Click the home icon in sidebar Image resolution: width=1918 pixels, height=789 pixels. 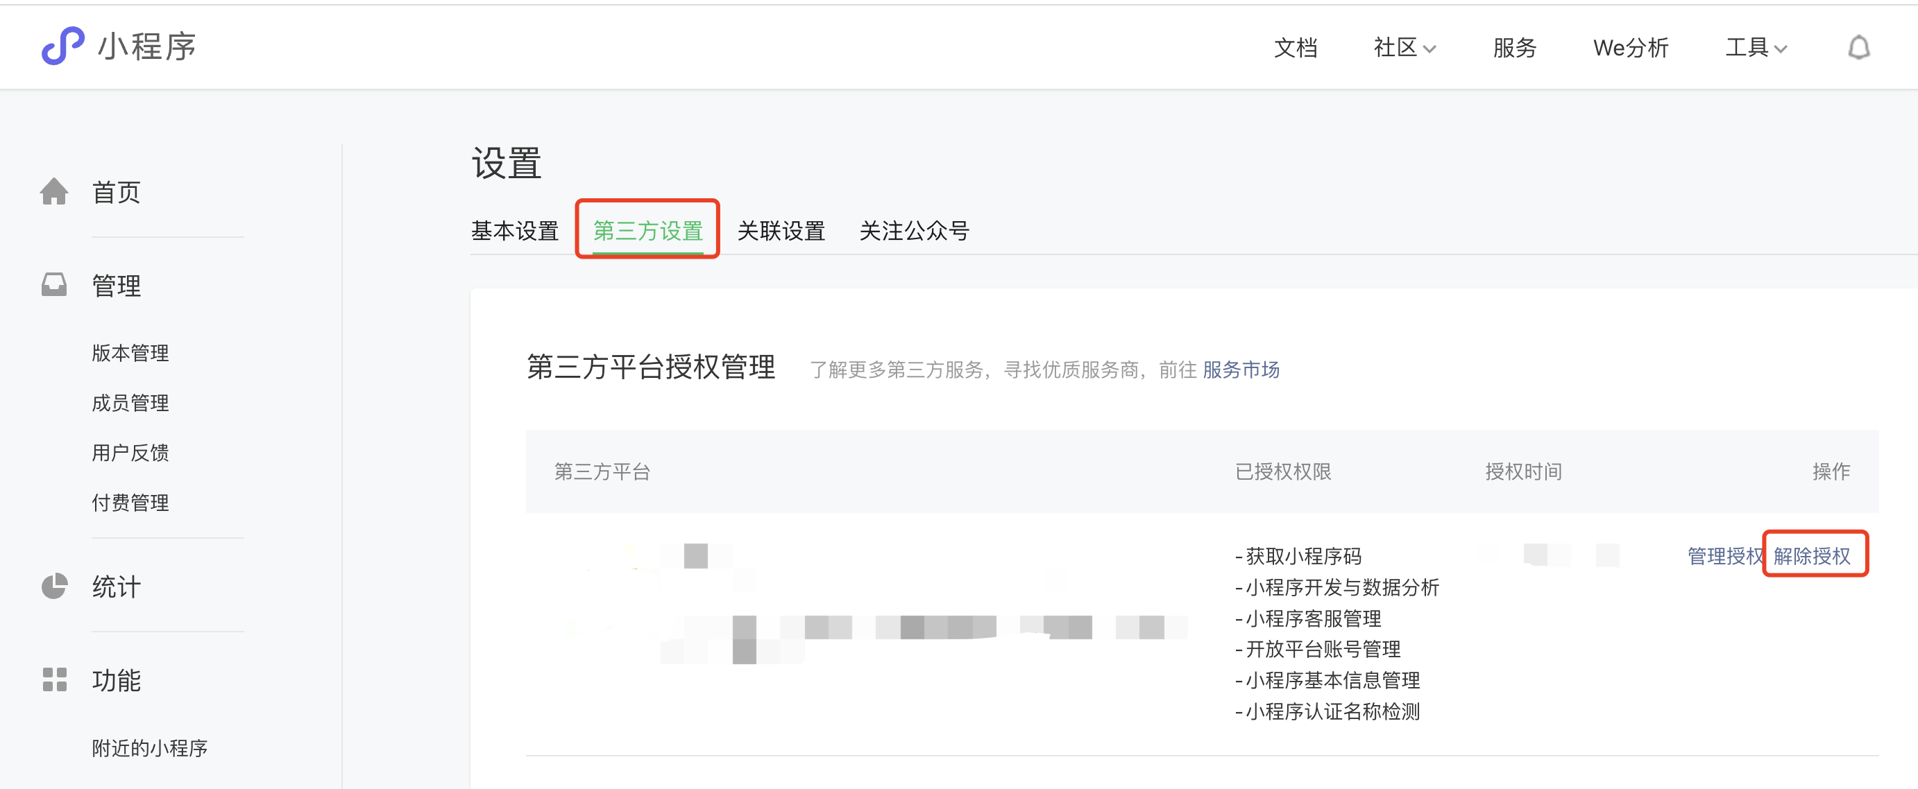[x=54, y=192]
